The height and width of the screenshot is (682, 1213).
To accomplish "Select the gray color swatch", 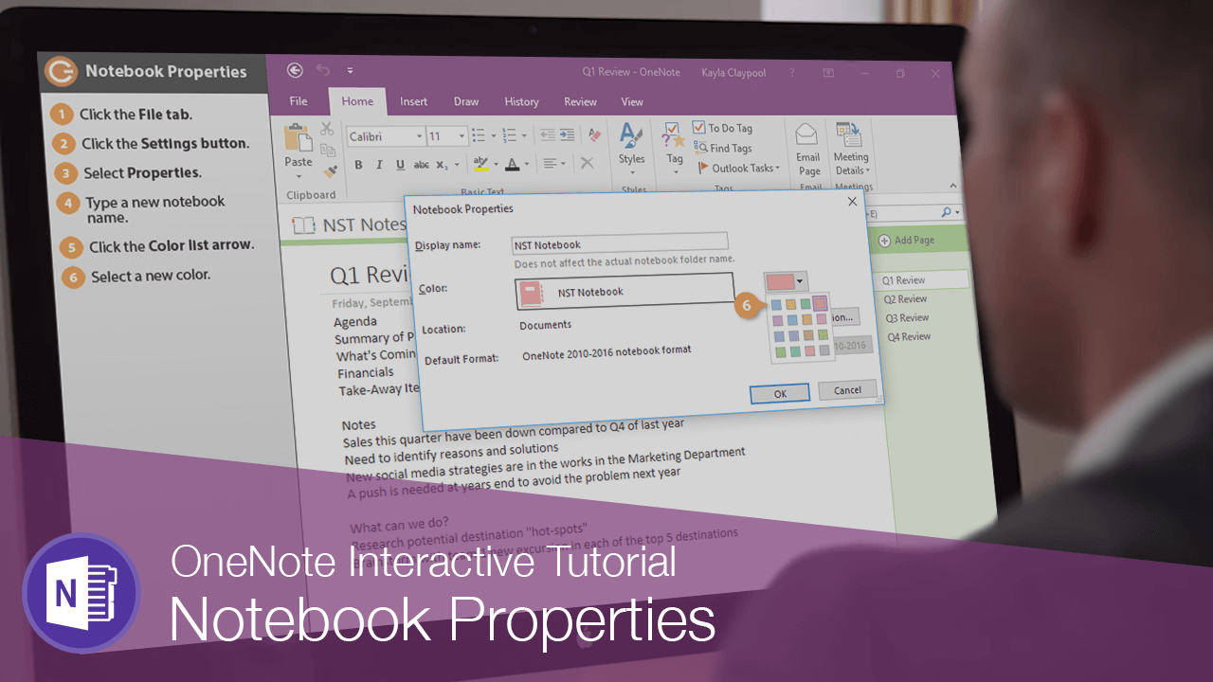I will 824,350.
